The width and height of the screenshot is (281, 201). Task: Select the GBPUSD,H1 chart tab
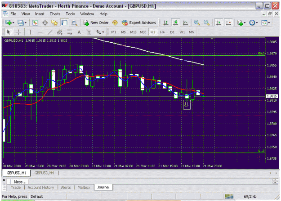click(x=16, y=173)
